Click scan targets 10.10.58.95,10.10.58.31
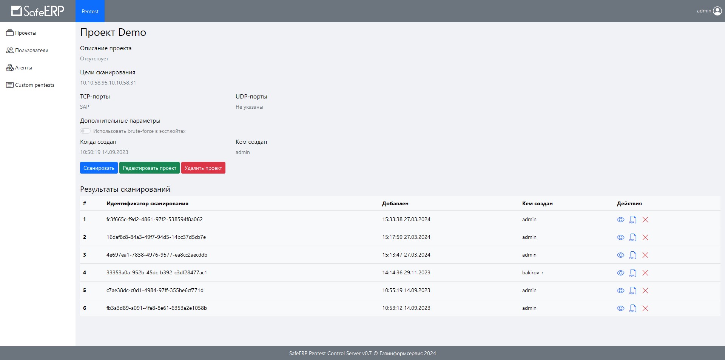The image size is (725, 360). point(108,83)
